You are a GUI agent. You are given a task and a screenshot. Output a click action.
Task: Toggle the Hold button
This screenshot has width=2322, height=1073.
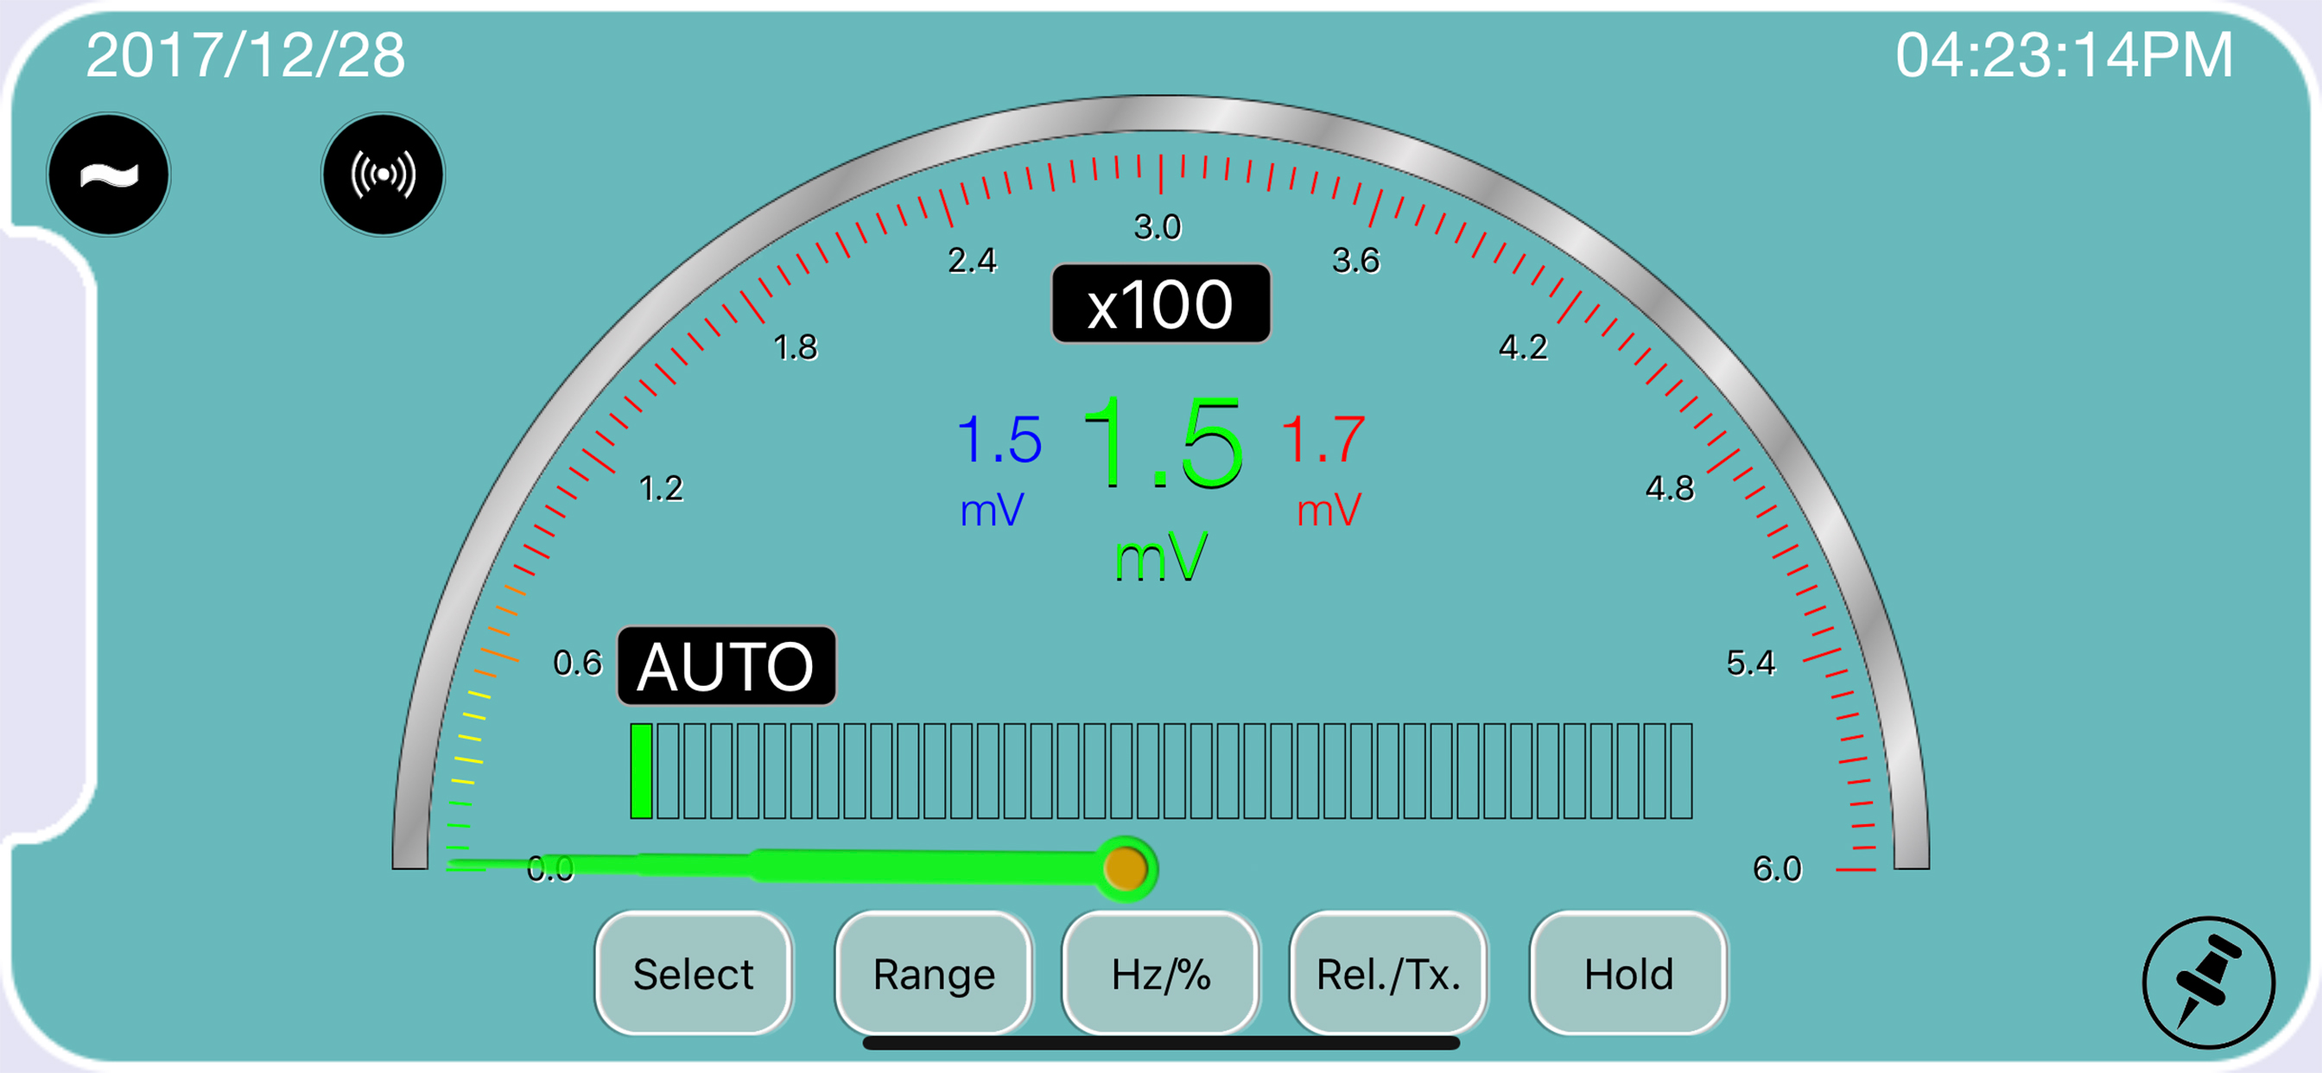pyautogui.click(x=1628, y=974)
